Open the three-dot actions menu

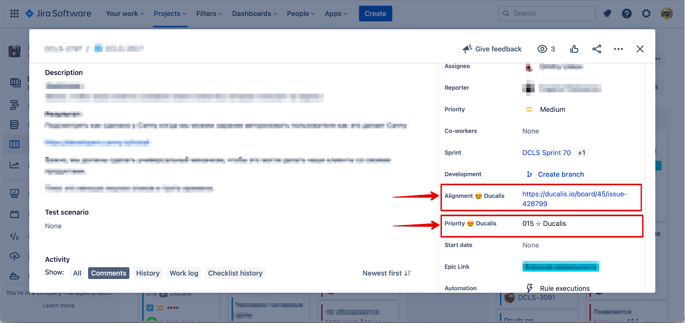tap(618, 49)
